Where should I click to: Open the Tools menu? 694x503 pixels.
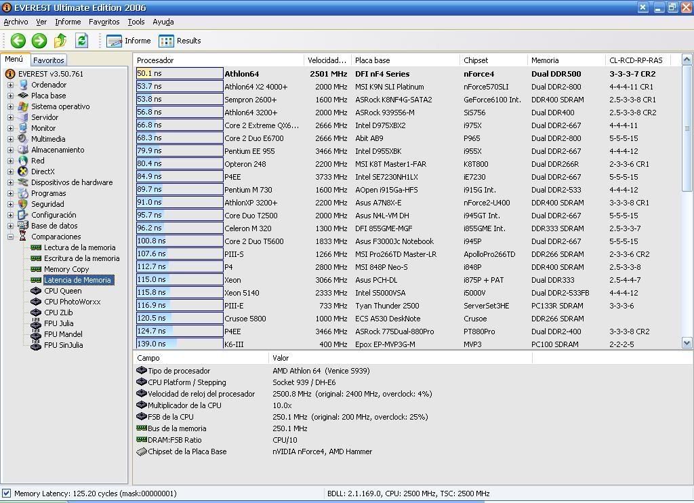[136, 22]
